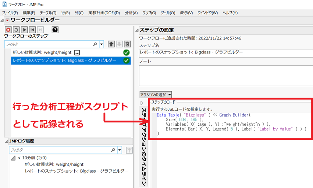Open the 実験計画(DOE)(D) menu
The width and height of the screenshot is (313, 188).
(x=104, y=13)
